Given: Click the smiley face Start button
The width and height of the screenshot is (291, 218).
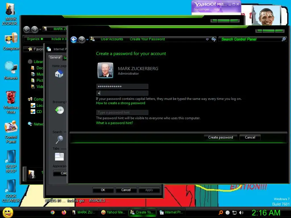Looking at the screenshot, I should tap(8, 212).
